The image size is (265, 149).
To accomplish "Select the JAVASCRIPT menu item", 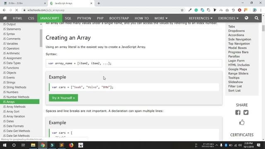I will pyautogui.click(x=50, y=18).
